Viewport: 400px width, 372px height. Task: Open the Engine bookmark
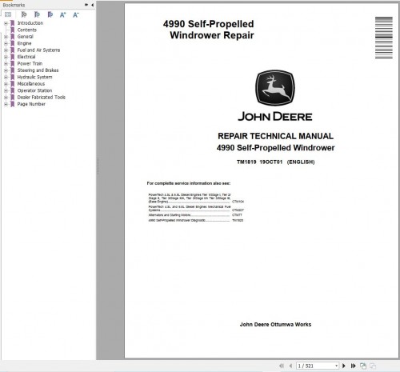[x=24, y=43]
